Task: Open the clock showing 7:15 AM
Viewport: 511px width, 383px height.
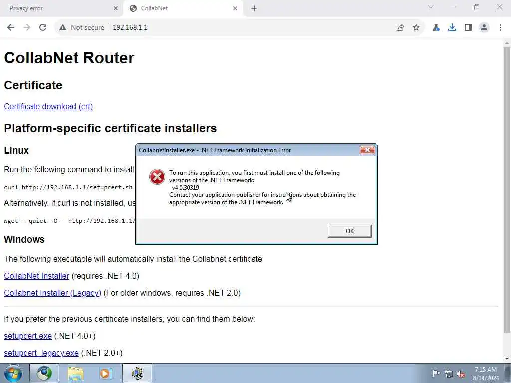Action: 486,374
